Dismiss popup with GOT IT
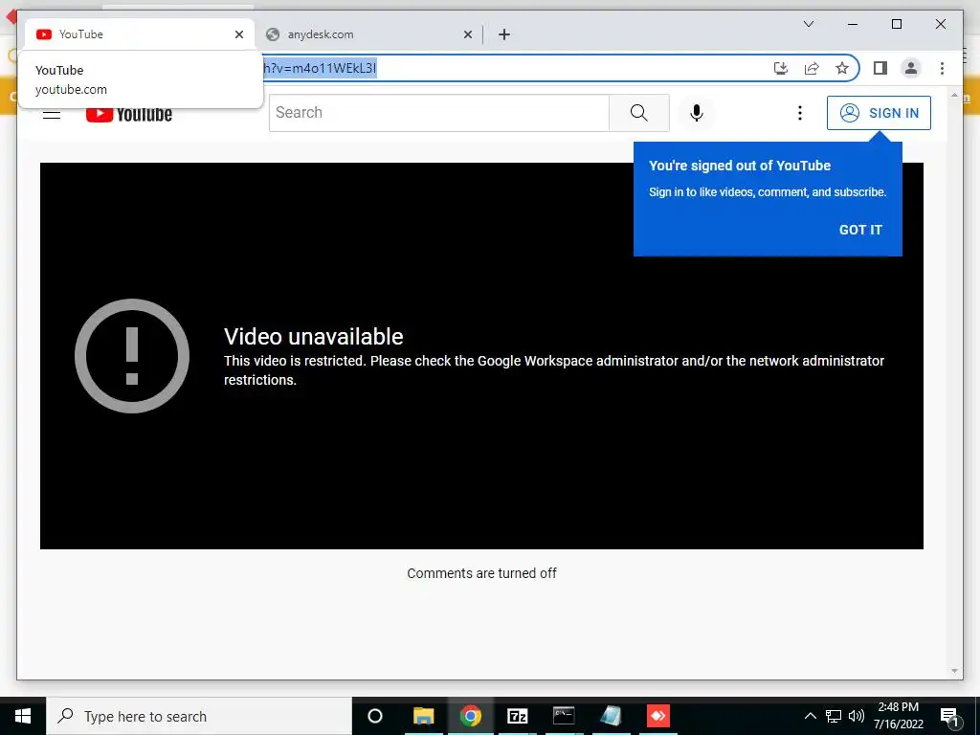This screenshot has width=980, height=735. (860, 230)
